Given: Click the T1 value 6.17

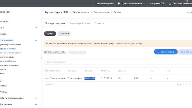Looking at the screenshot, I should (x=136, y=78).
